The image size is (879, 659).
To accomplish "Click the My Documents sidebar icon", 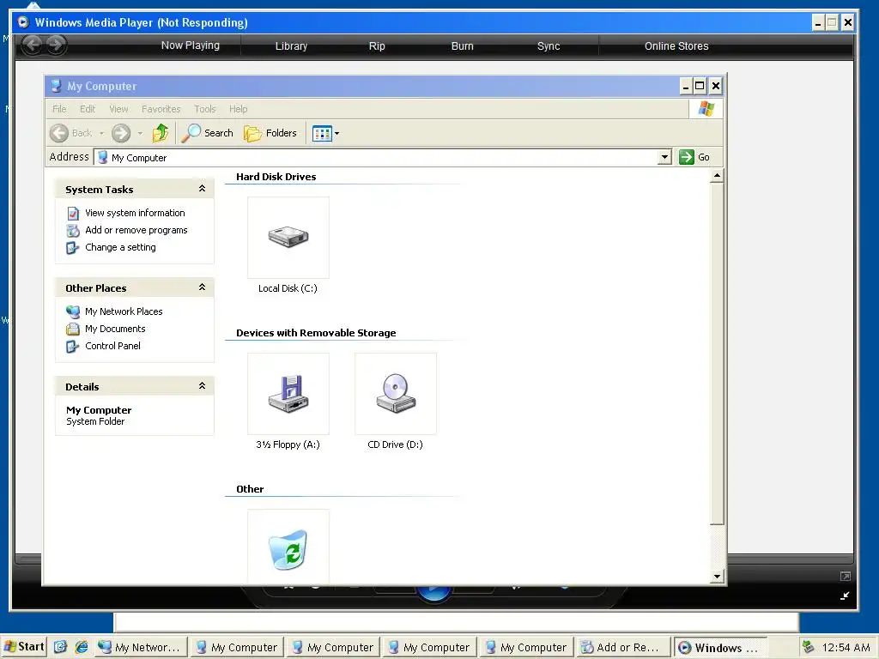I will coord(73,329).
